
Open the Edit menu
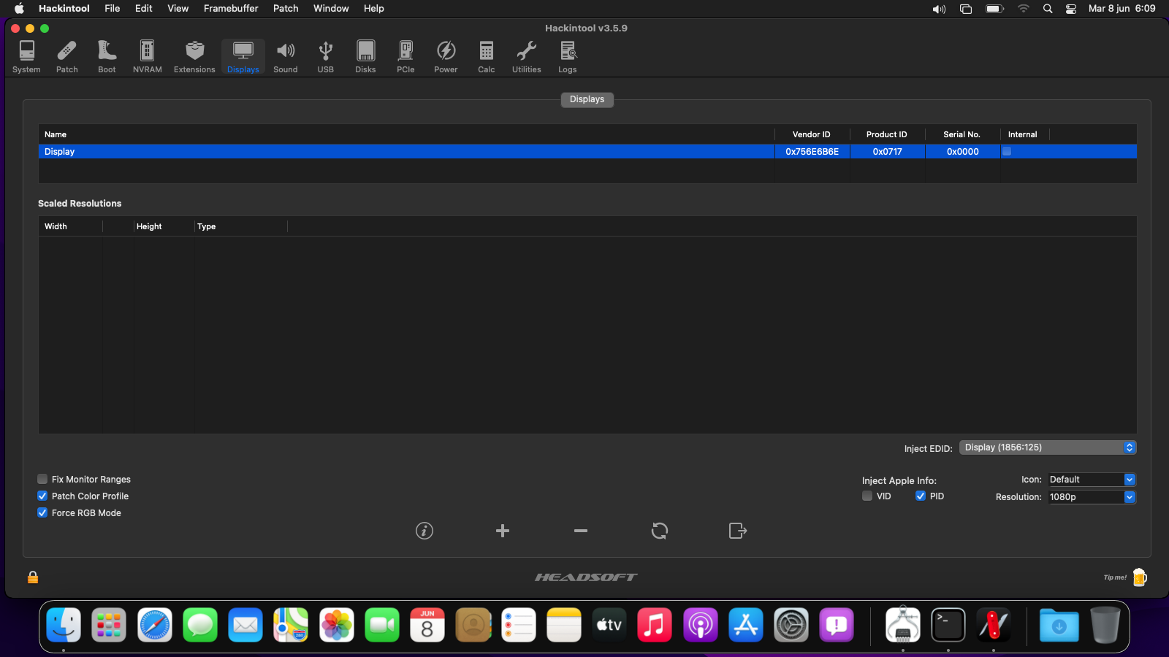[x=144, y=9]
